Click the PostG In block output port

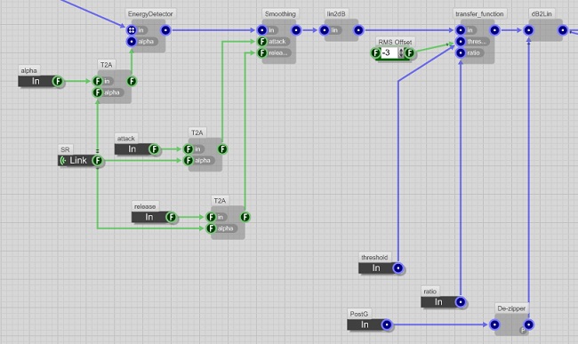[x=387, y=324]
